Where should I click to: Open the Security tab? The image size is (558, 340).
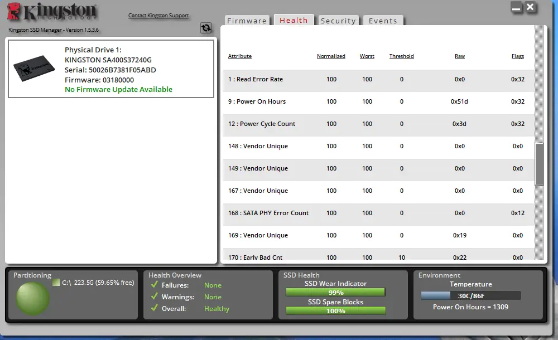338,21
